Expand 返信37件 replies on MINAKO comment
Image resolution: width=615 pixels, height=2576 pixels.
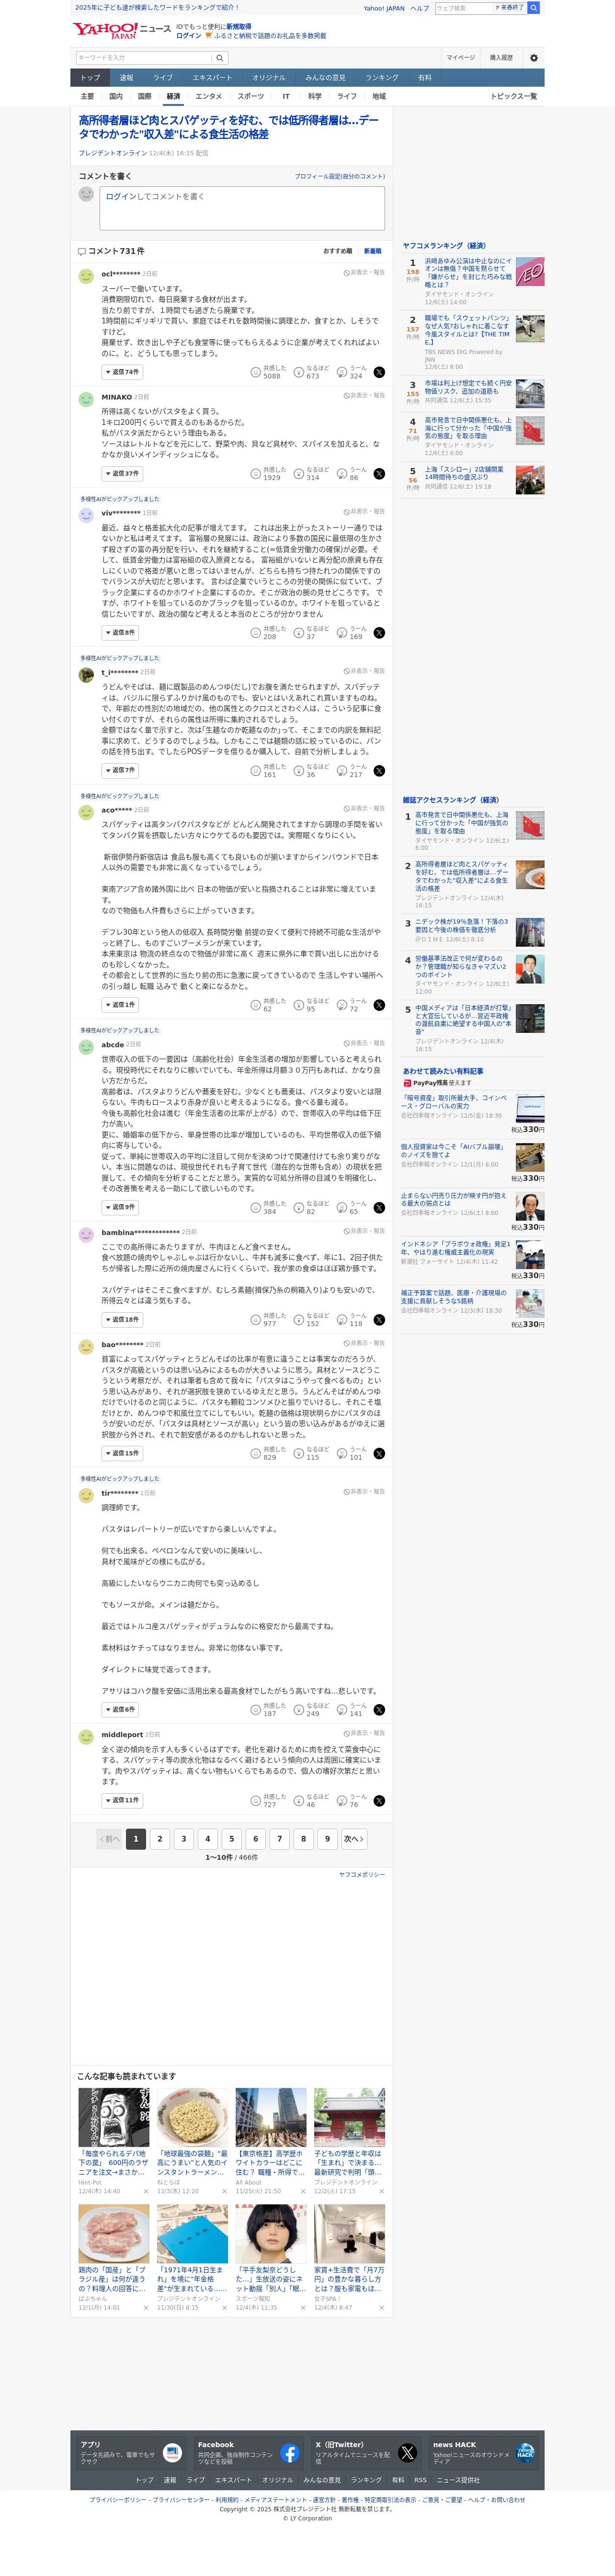coord(122,474)
